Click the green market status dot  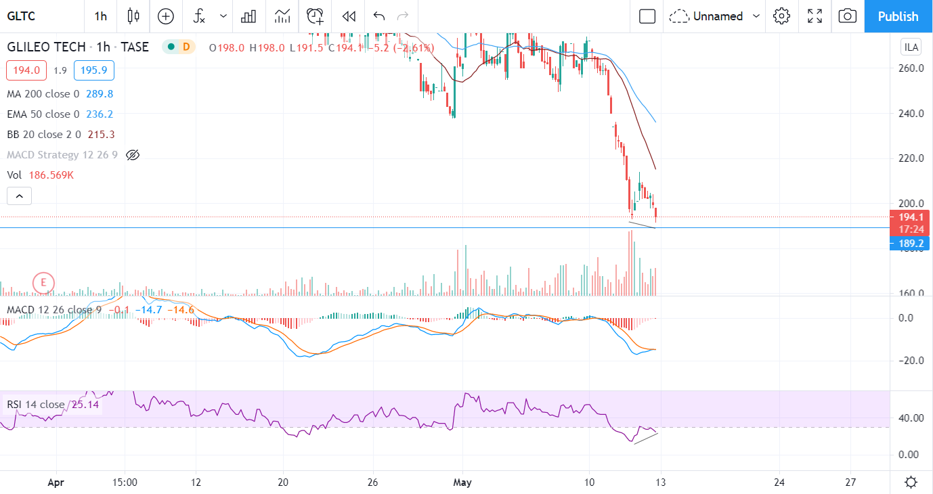tap(170, 47)
